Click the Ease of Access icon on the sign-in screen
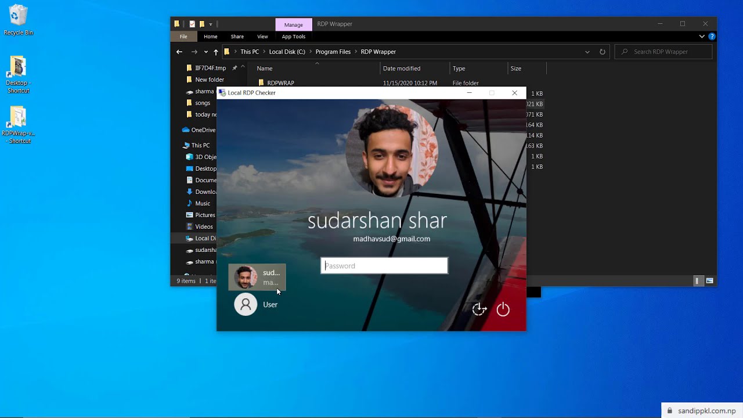The width and height of the screenshot is (743, 418). 479,309
